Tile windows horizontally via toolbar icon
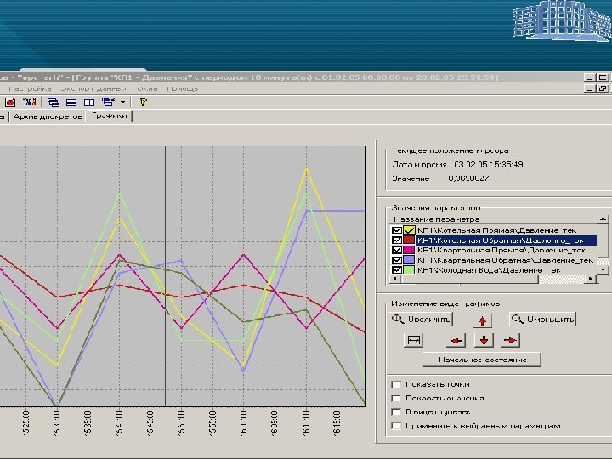 pos(71,102)
